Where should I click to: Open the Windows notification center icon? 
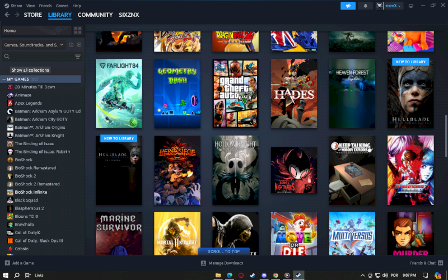point(425,275)
